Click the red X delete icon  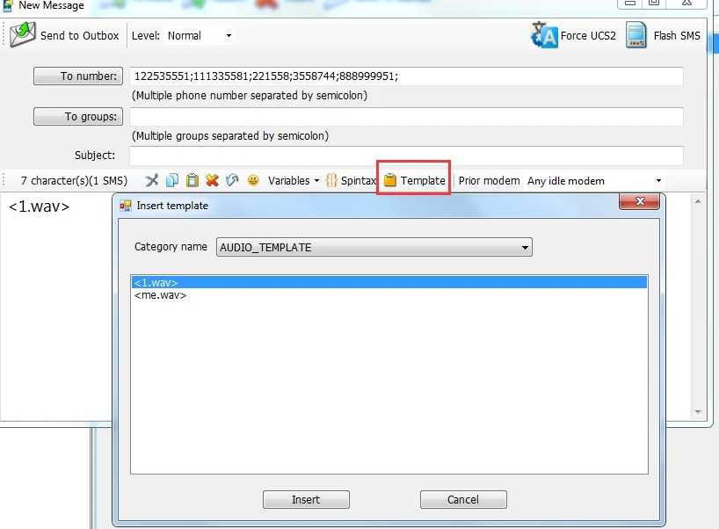point(212,181)
